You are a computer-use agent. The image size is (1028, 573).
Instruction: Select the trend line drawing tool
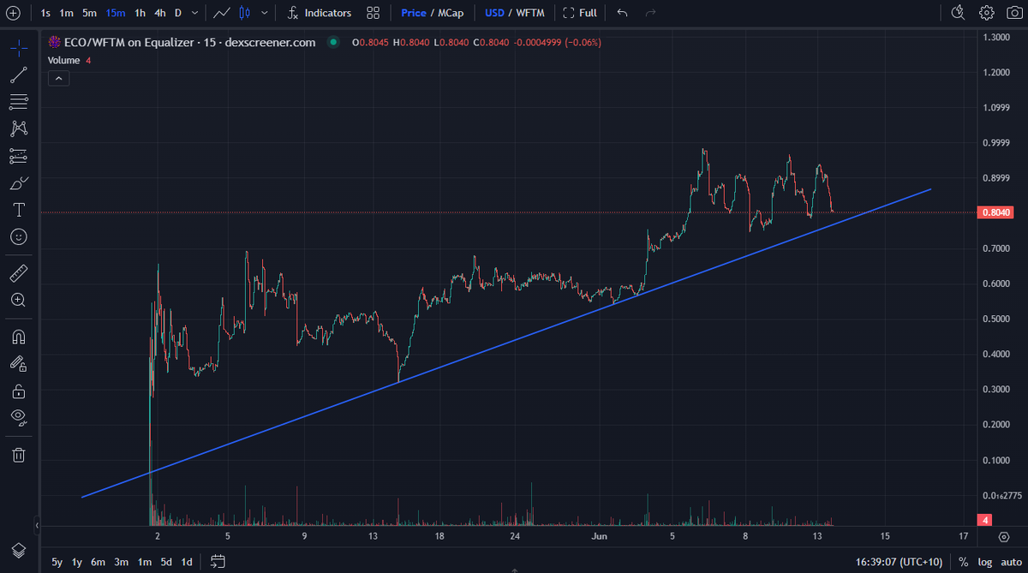[x=19, y=75]
